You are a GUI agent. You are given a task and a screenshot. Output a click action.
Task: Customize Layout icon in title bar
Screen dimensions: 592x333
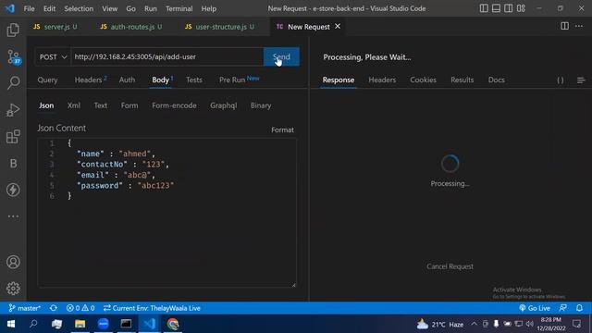click(x=521, y=8)
